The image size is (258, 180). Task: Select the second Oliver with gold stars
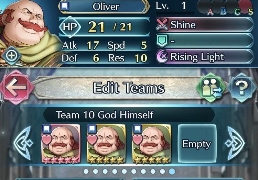click(x=106, y=144)
